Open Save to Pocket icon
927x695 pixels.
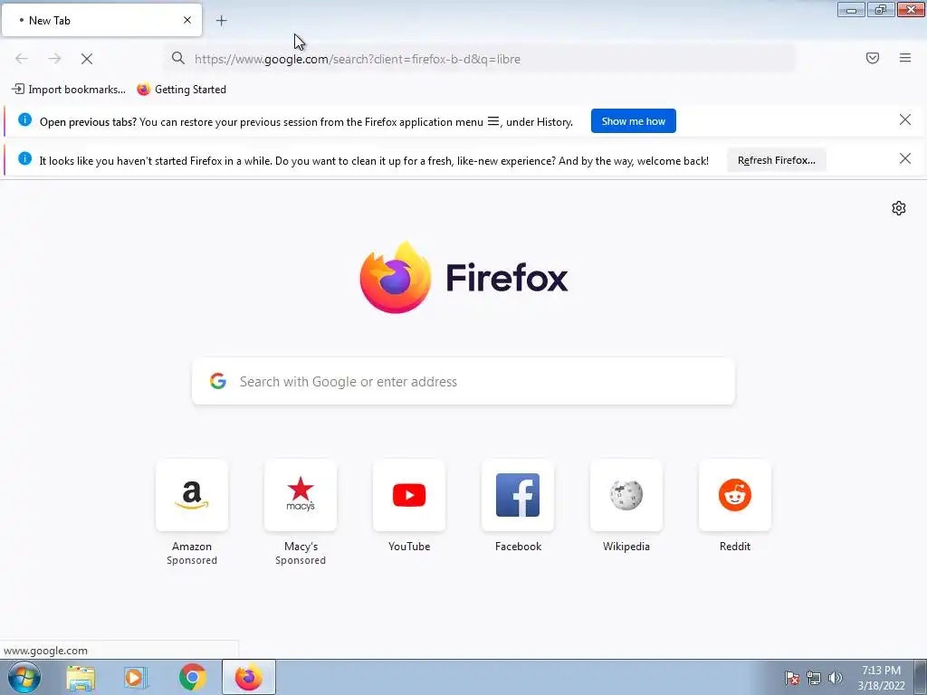click(x=872, y=58)
